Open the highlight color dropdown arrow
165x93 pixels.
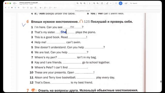tap(111, 3)
